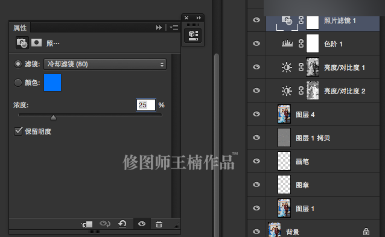Click levels histogram icon on 色阶 1
The width and height of the screenshot is (385, 237).
tap(287, 43)
